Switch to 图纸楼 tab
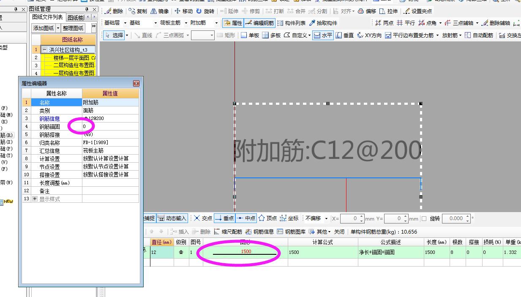The width and height of the screenshot is (521, 297). (x=76, y=17)
